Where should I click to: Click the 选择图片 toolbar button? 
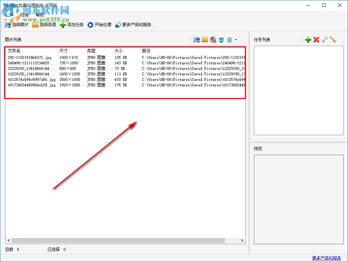tap(17, 25)
